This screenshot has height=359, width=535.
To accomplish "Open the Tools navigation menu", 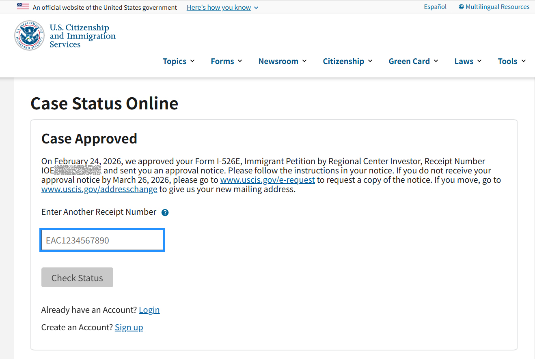I will coord(512,61).
